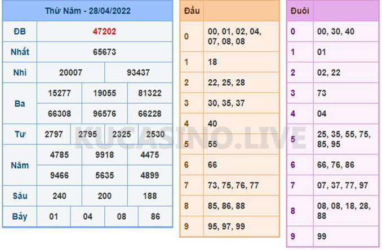Select the ĐB row label
Viewport: 382px width, 250px height.
(20, 31)
